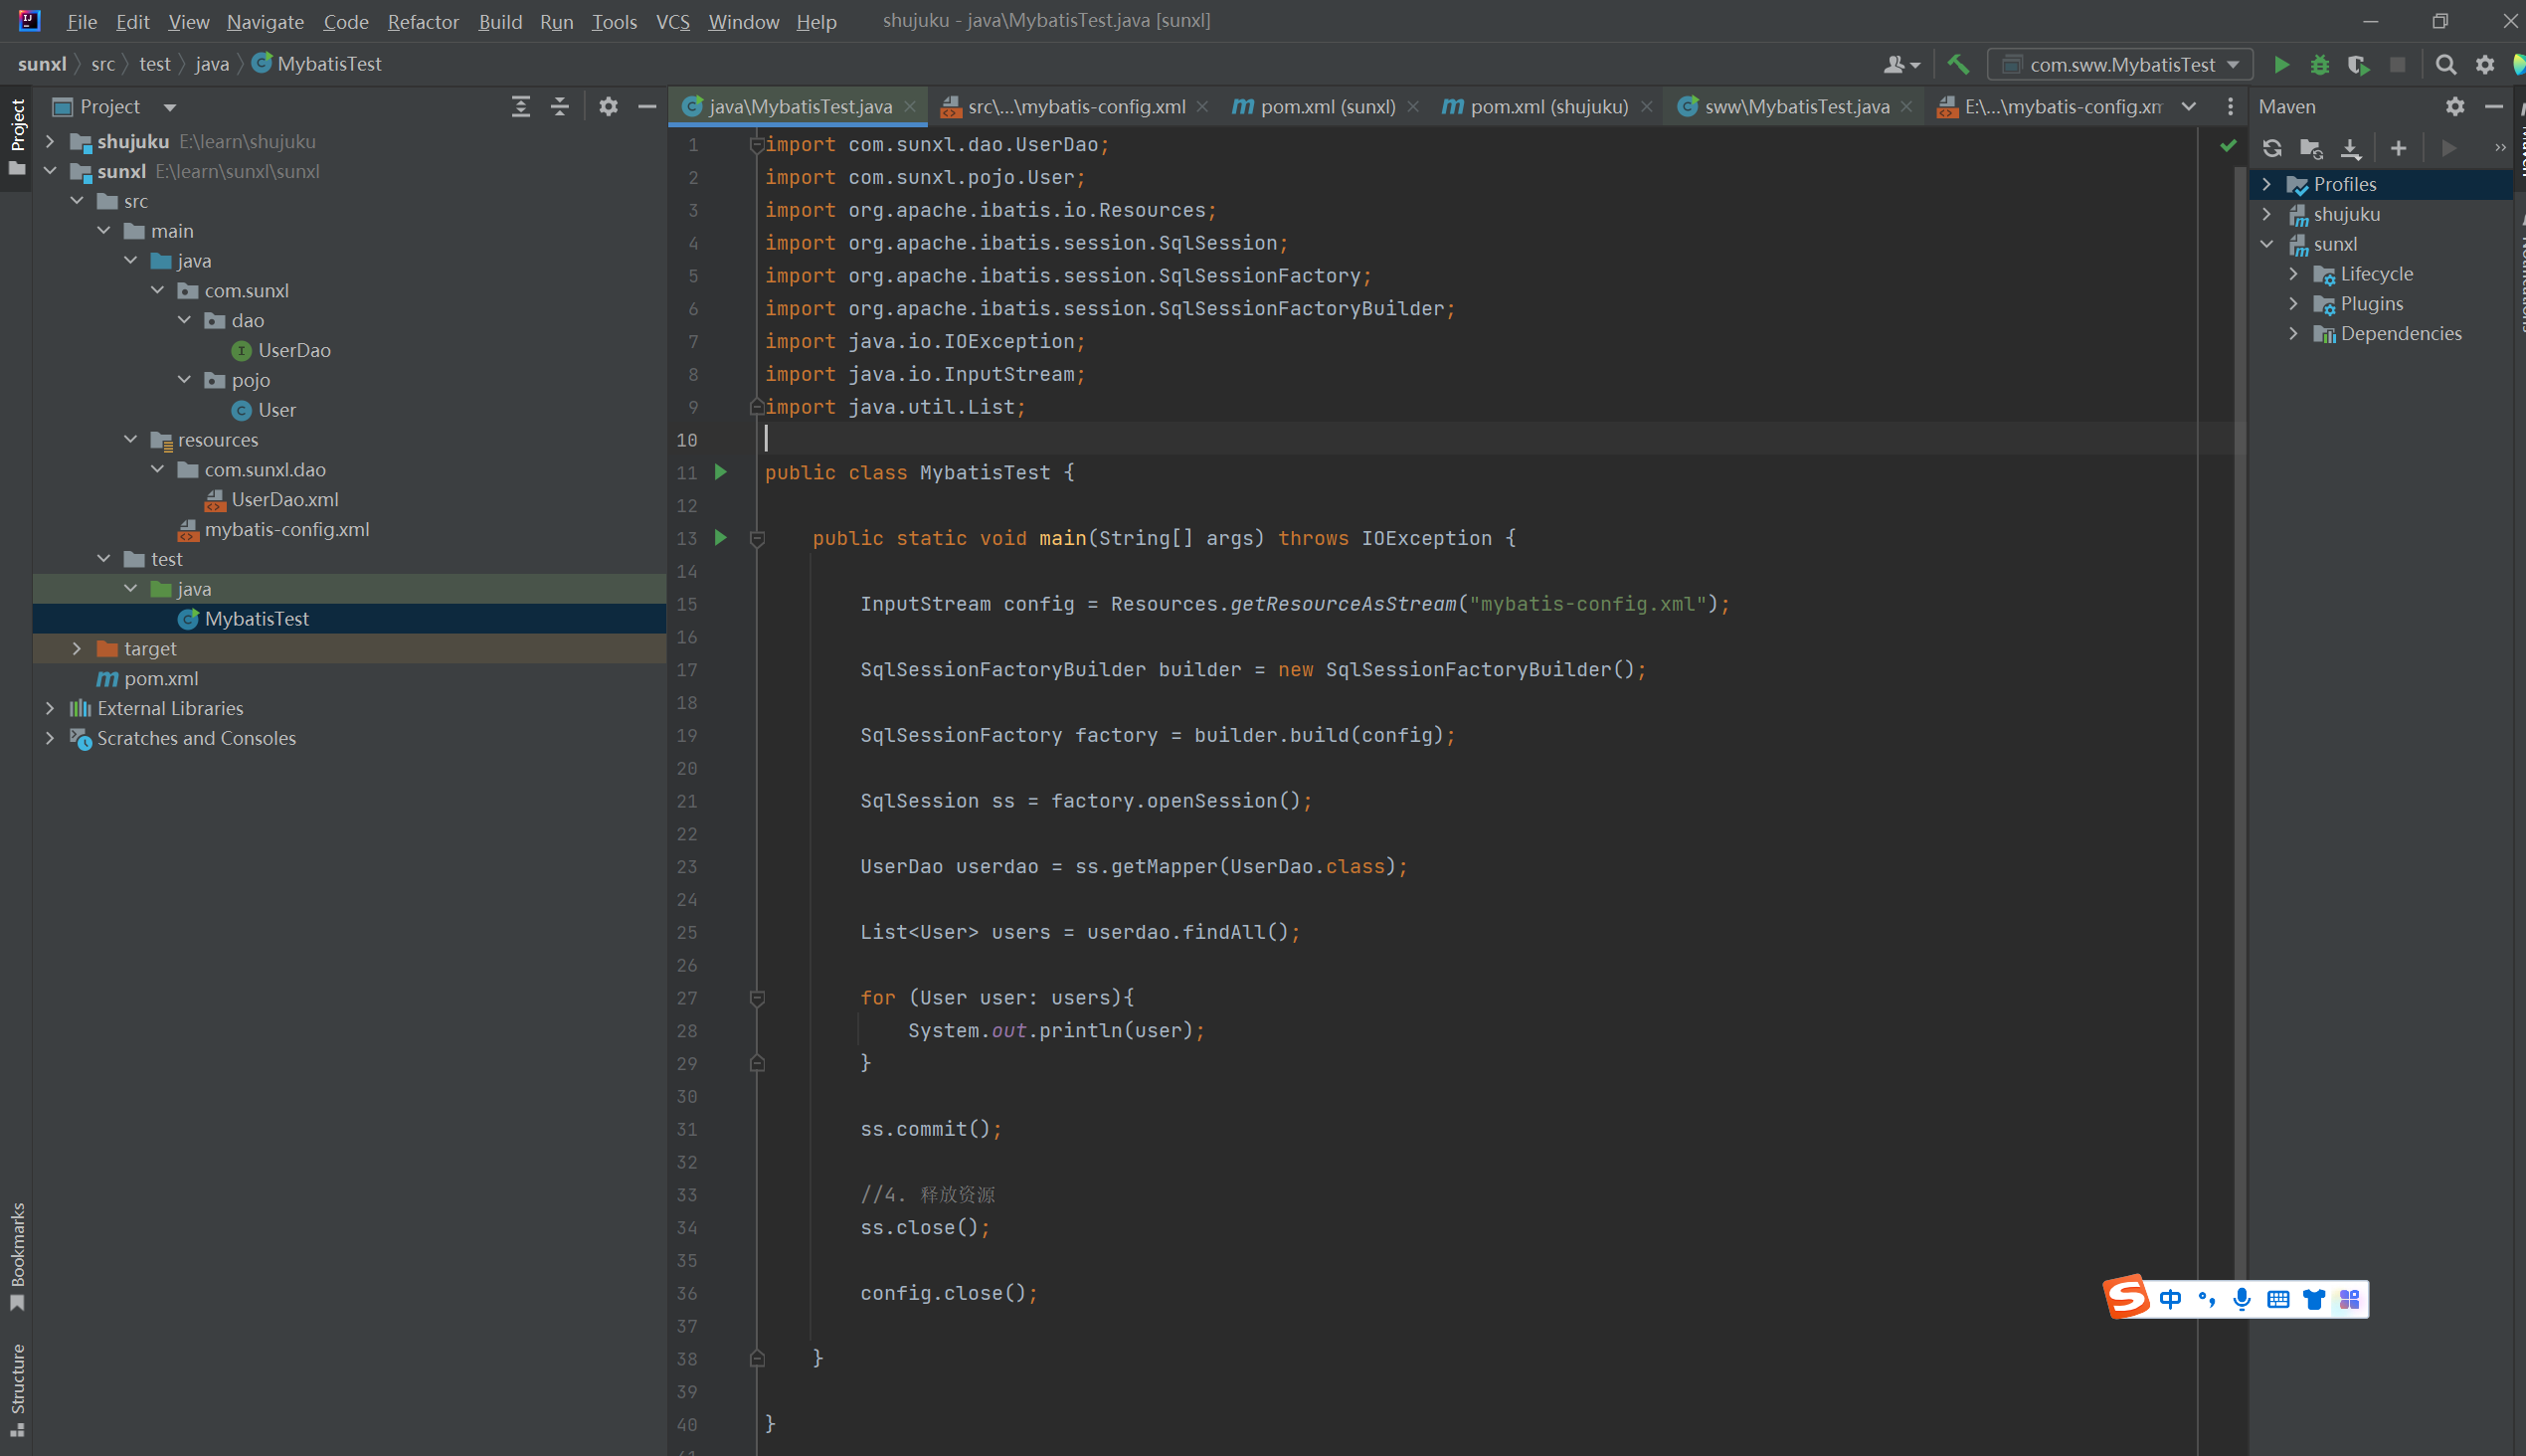Click the Maven add project plus icon
Screen dimensions: 2526x1456
[2398, 148]
